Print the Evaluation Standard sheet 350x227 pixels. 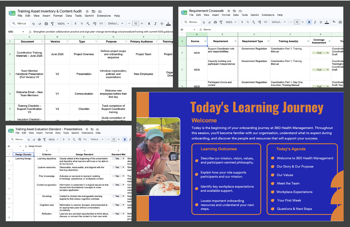point(39,139)
